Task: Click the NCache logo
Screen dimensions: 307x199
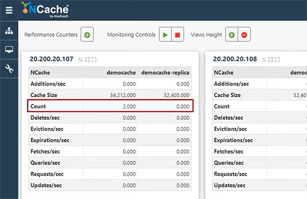Action: [x=46, y=10]
